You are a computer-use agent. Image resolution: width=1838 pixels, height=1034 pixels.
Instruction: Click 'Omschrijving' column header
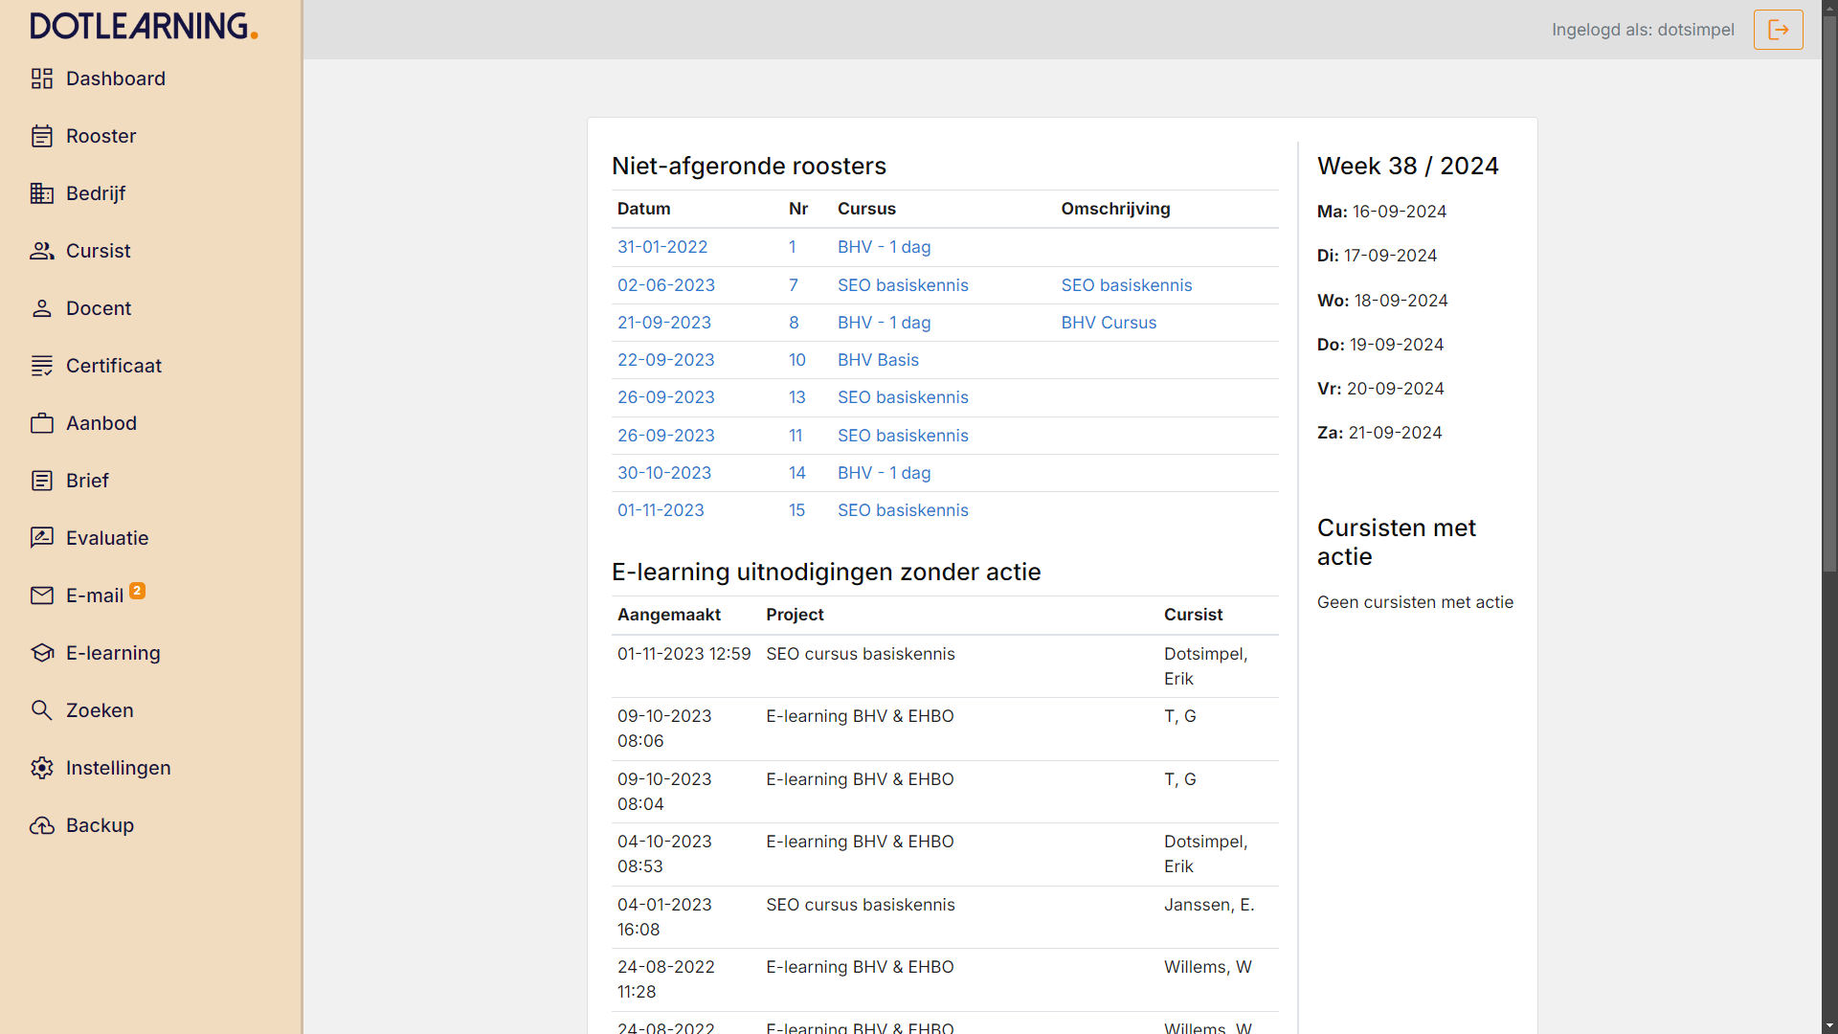(x=1115, y=209)
